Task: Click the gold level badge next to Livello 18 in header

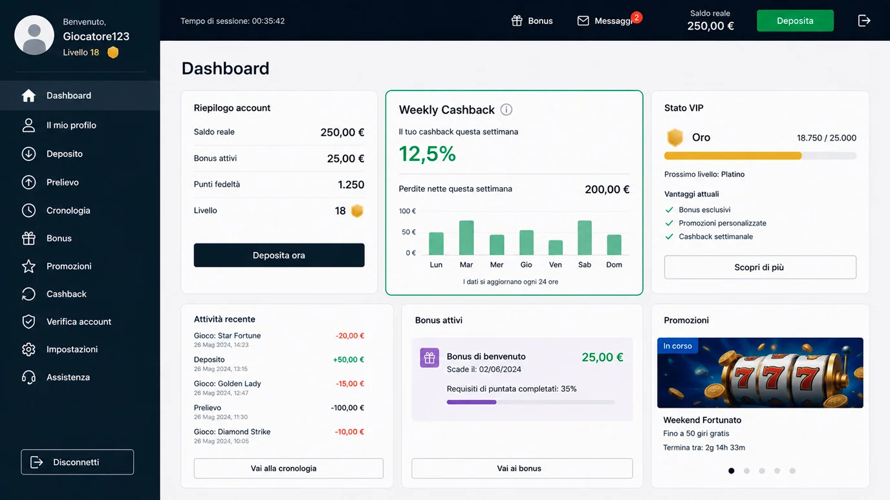Action: point(113,52)
